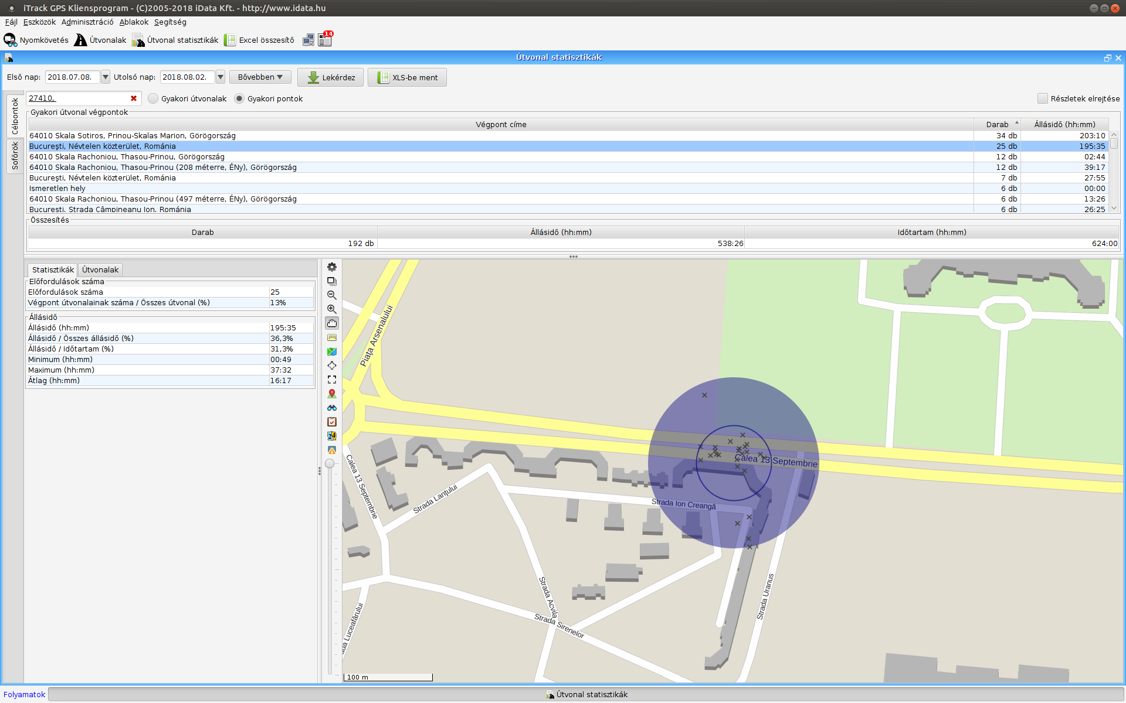
Task: Open Első nap date dropdown
Action: click(x=106, y=77)
